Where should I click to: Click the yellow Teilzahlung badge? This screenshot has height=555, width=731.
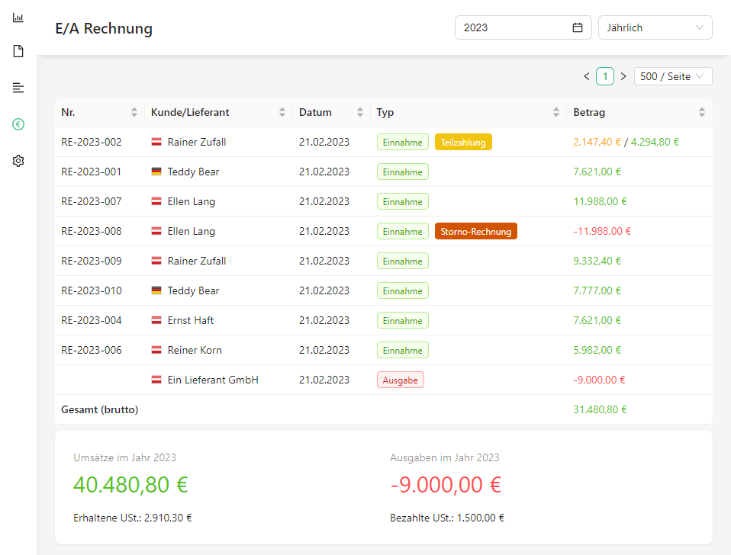pos(463,143)
